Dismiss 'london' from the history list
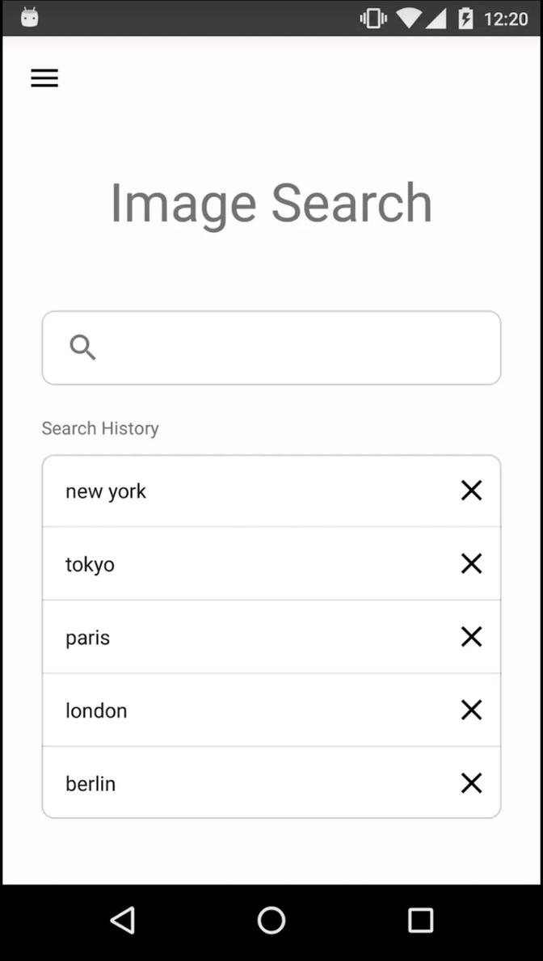The width and height of the screenshot is (543, 961). coord(471,710)
